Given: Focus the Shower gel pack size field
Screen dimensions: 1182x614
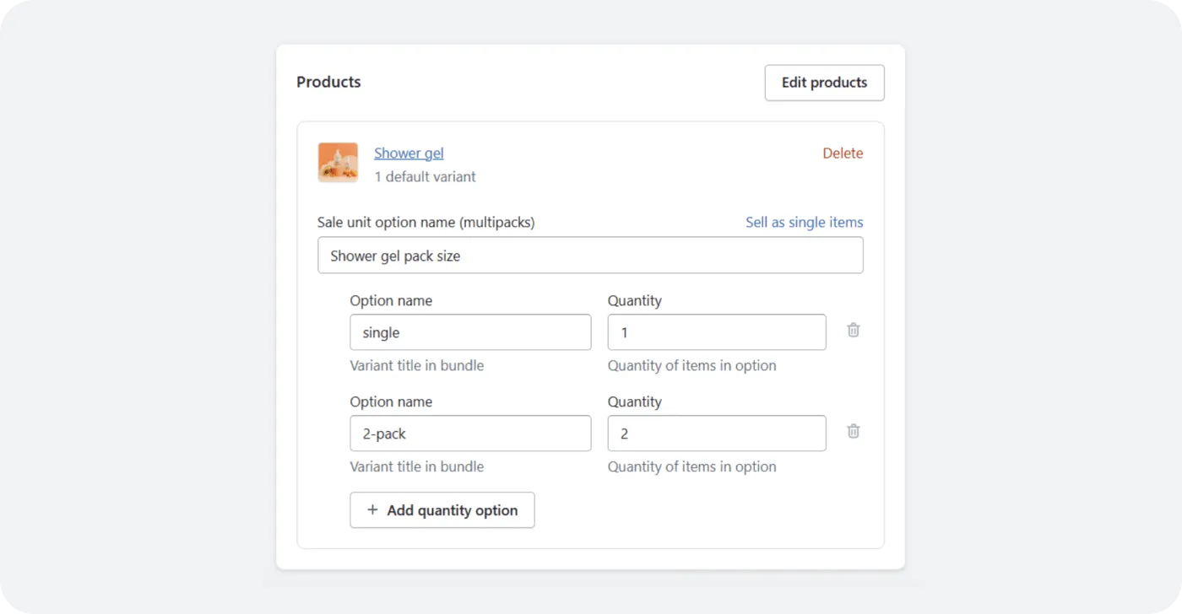Looking at the screenshot, I should [x=590, y=256].
